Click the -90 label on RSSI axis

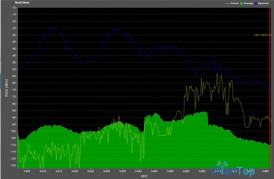coord(14,117)
